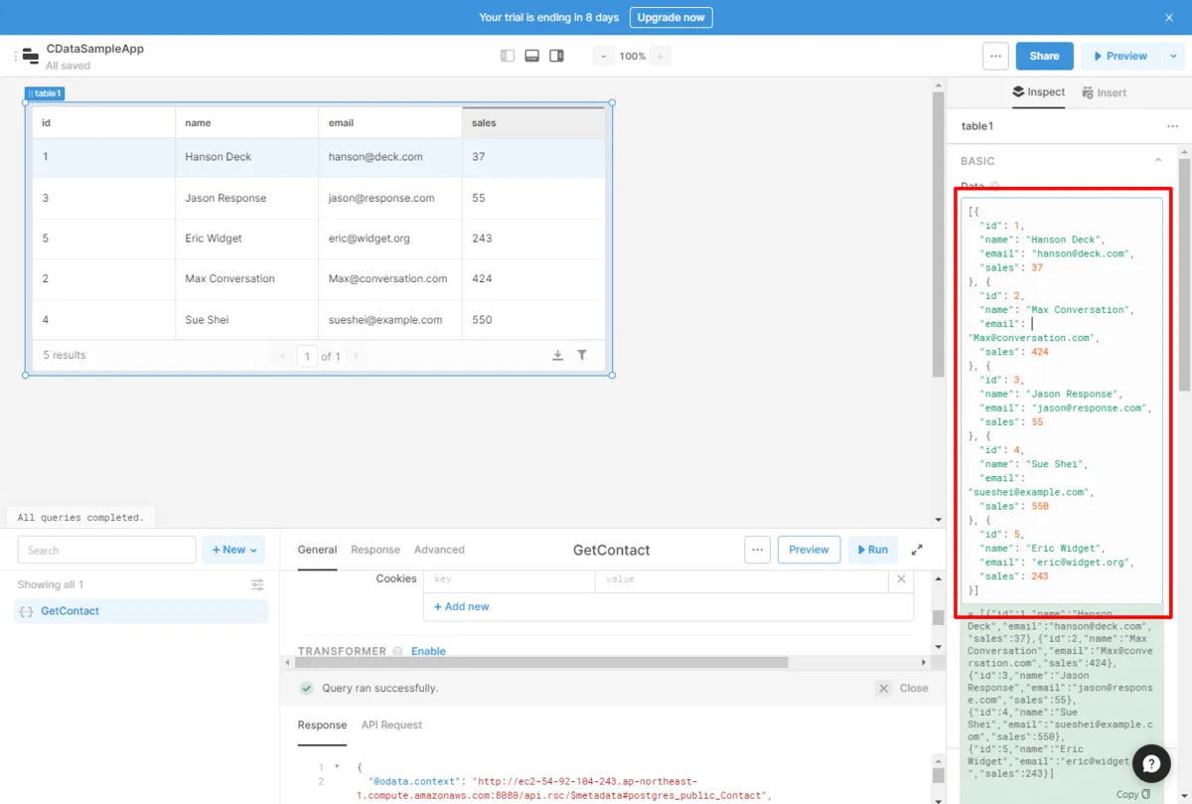Open GetContact query more options
Viewport: 1192px width, 804px height.
pyautogui.click(x=758, y=550)
